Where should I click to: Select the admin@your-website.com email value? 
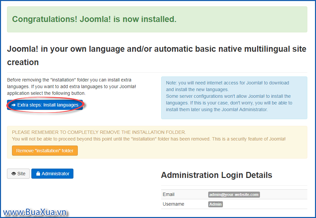[x=234, y=195]
